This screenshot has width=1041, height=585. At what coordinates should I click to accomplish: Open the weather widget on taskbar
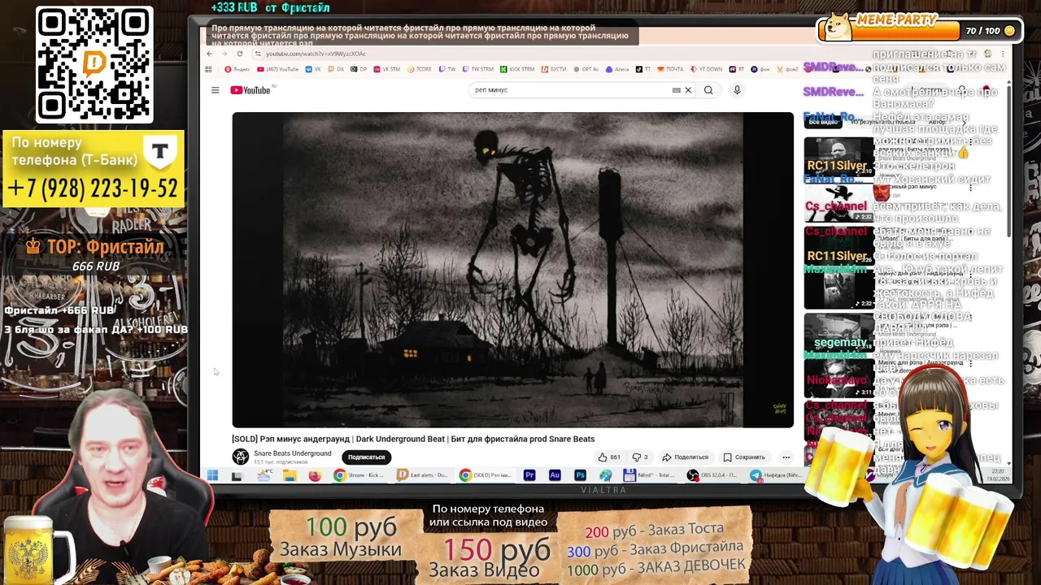[x=265, y=474]
